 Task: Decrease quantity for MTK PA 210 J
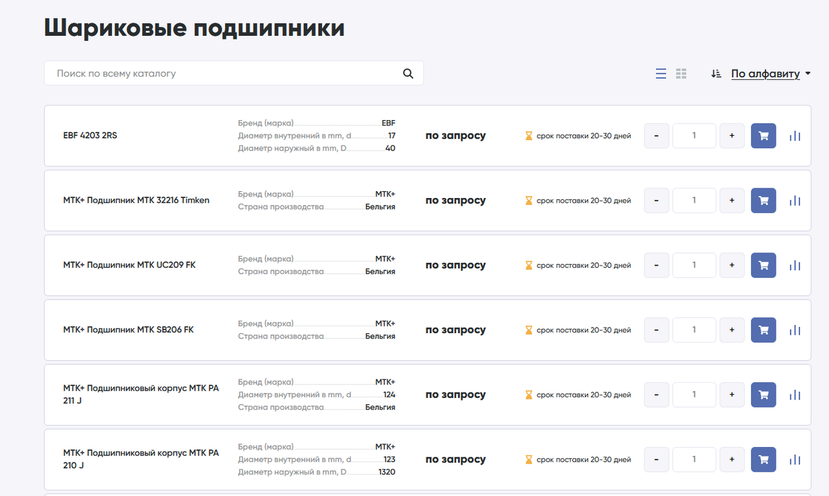[x=656, y=459]
